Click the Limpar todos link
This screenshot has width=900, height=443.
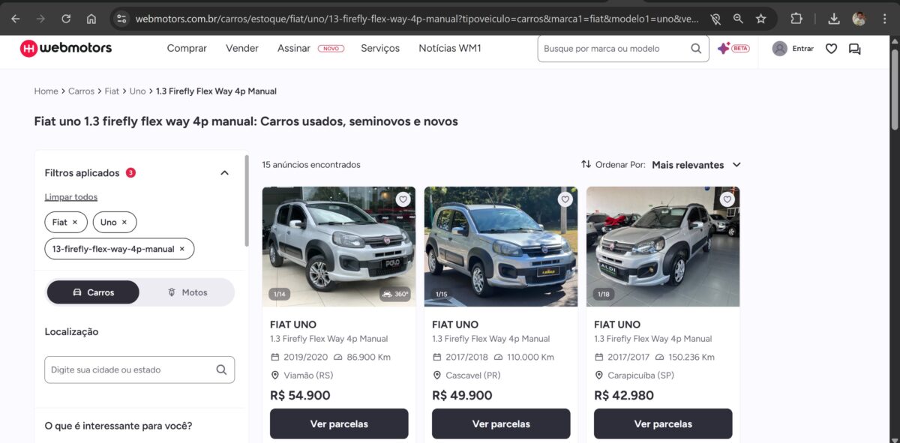[x=71, y=197]
